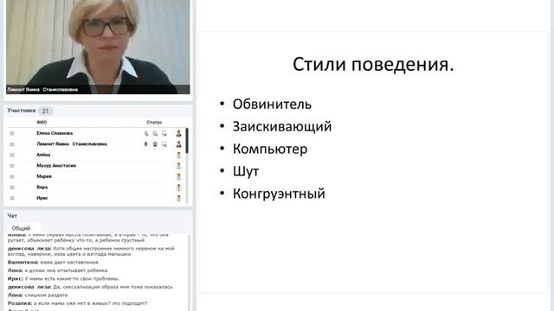Select participant Мария
Viewport: 554px width, 311px height.
click(x=44, y=176)
